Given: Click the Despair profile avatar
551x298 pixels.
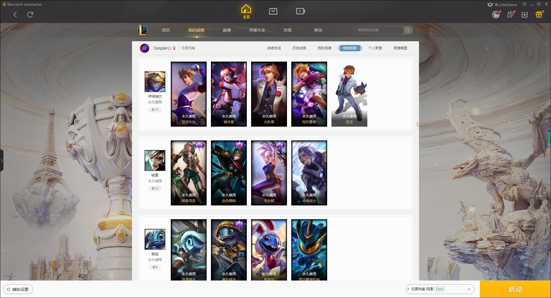Looking at the screenshot, I should pos(145,48).
